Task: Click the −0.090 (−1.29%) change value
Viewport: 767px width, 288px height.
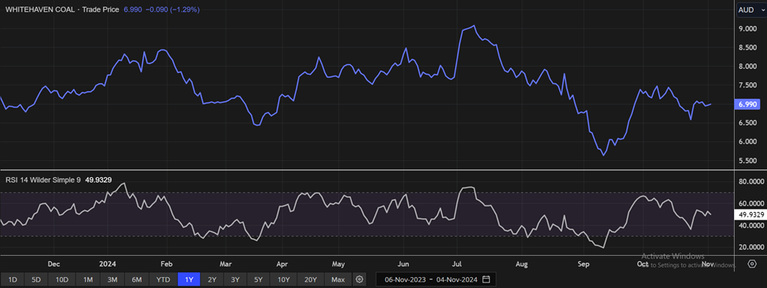Action: [172, 9]
